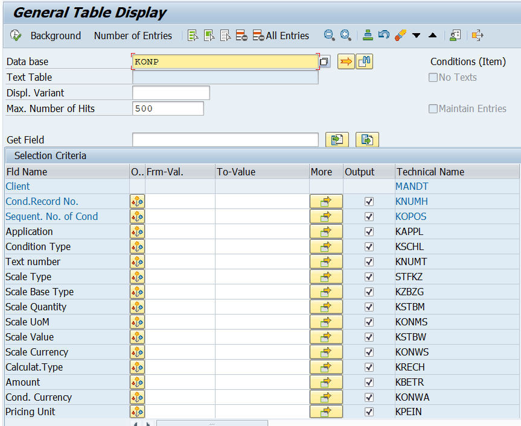The height and width of the screenshot is (426, 521).
Task: Uncheck Output checkbox for Scale Value row
Action: coord(369,337)
